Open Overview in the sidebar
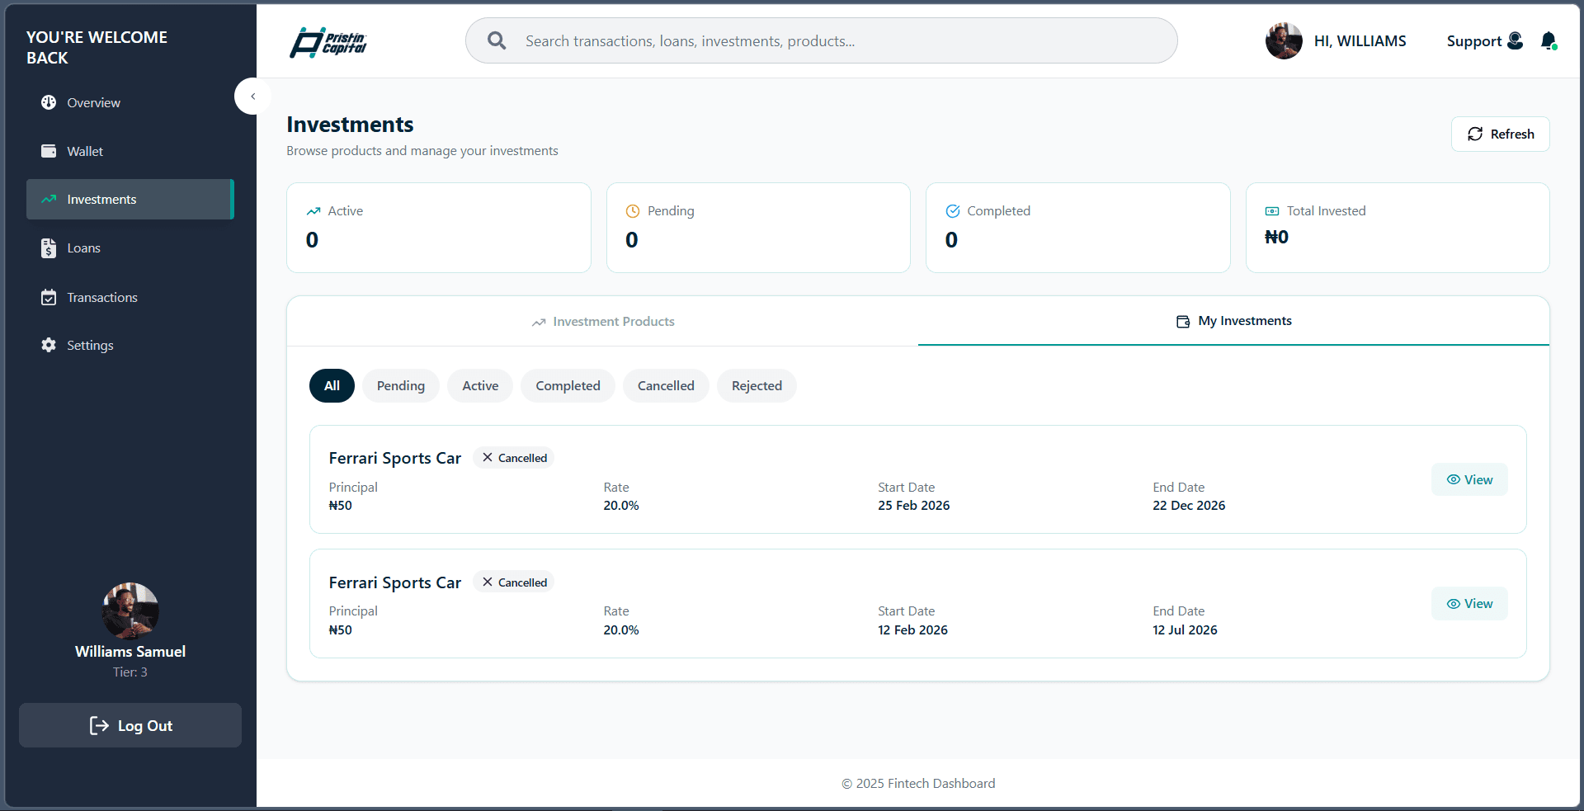 point(130,102)
